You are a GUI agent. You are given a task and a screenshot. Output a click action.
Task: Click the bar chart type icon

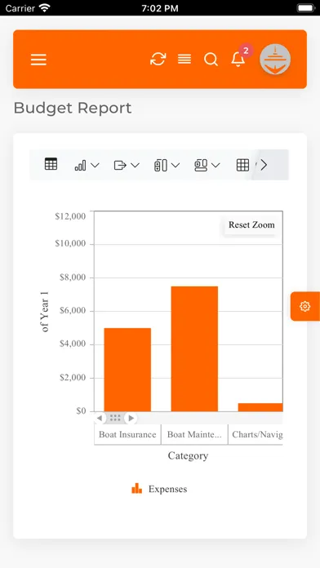click(x=81, y=166)
